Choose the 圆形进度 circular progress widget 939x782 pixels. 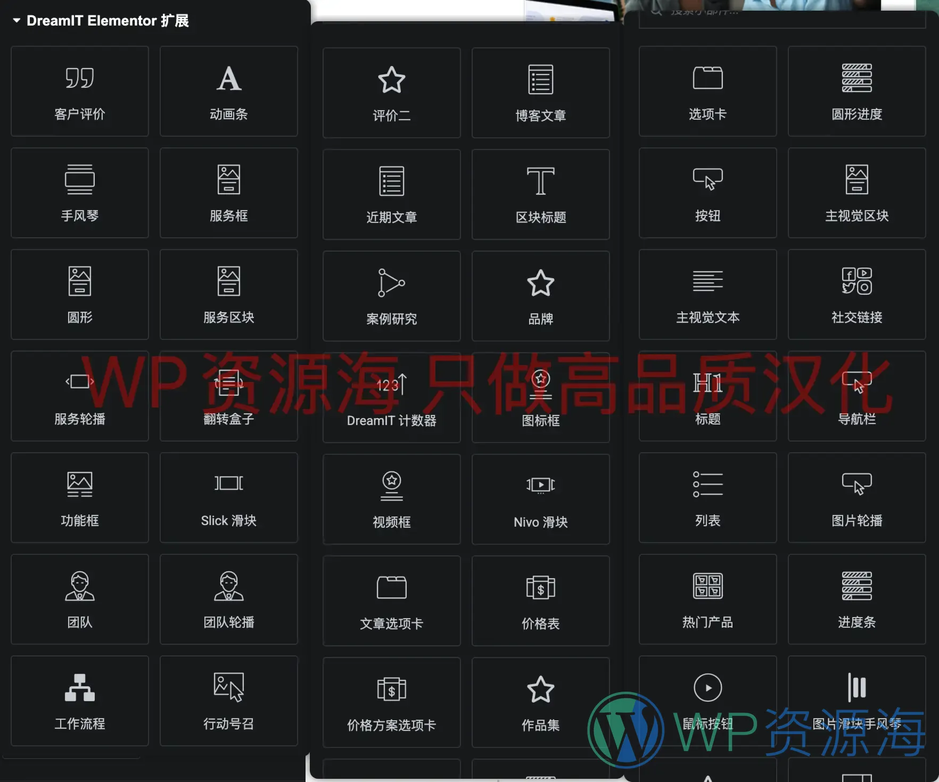point(856,91)
